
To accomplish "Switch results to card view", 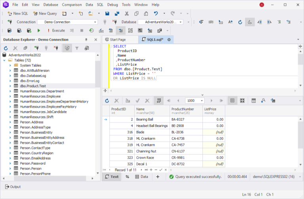I will point(242,101).
